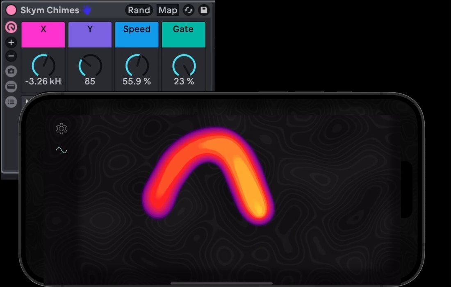This screenshot has width=451, height=287.
Task: Click the collapse bar icon in sidebar
Action: (x=11, y=86)
